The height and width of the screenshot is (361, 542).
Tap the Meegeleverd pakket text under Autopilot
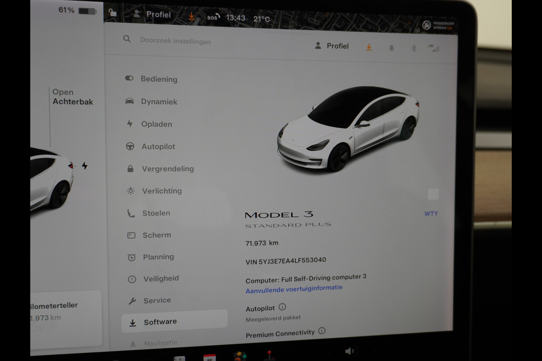[x=273, y=318]
